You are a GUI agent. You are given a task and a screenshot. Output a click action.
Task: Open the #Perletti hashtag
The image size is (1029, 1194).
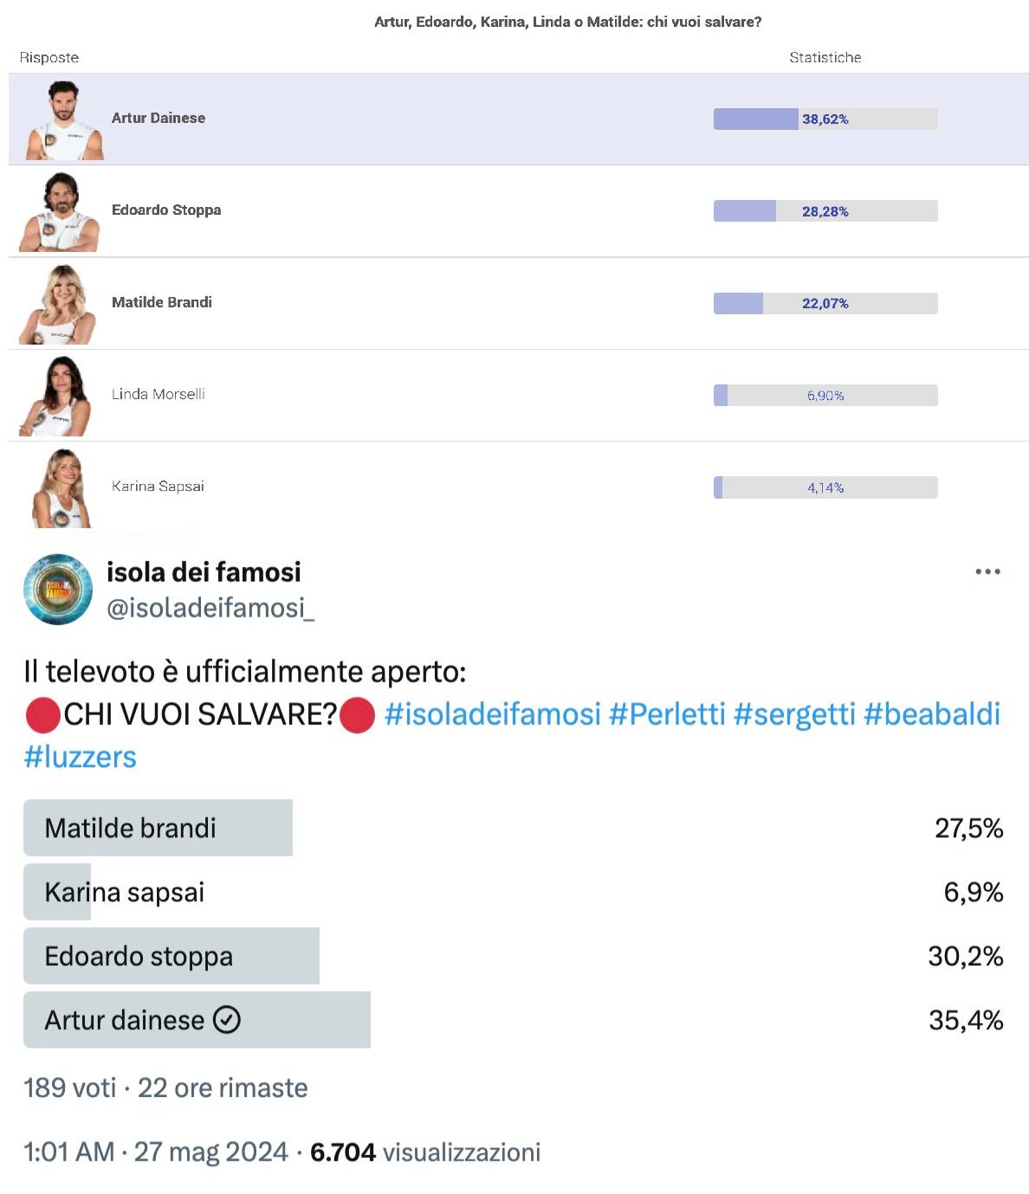(667, 714)
